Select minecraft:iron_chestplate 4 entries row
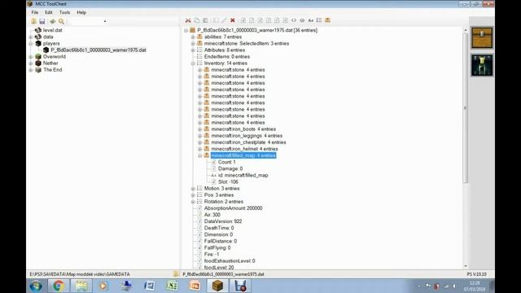 [x=248, y=142]
